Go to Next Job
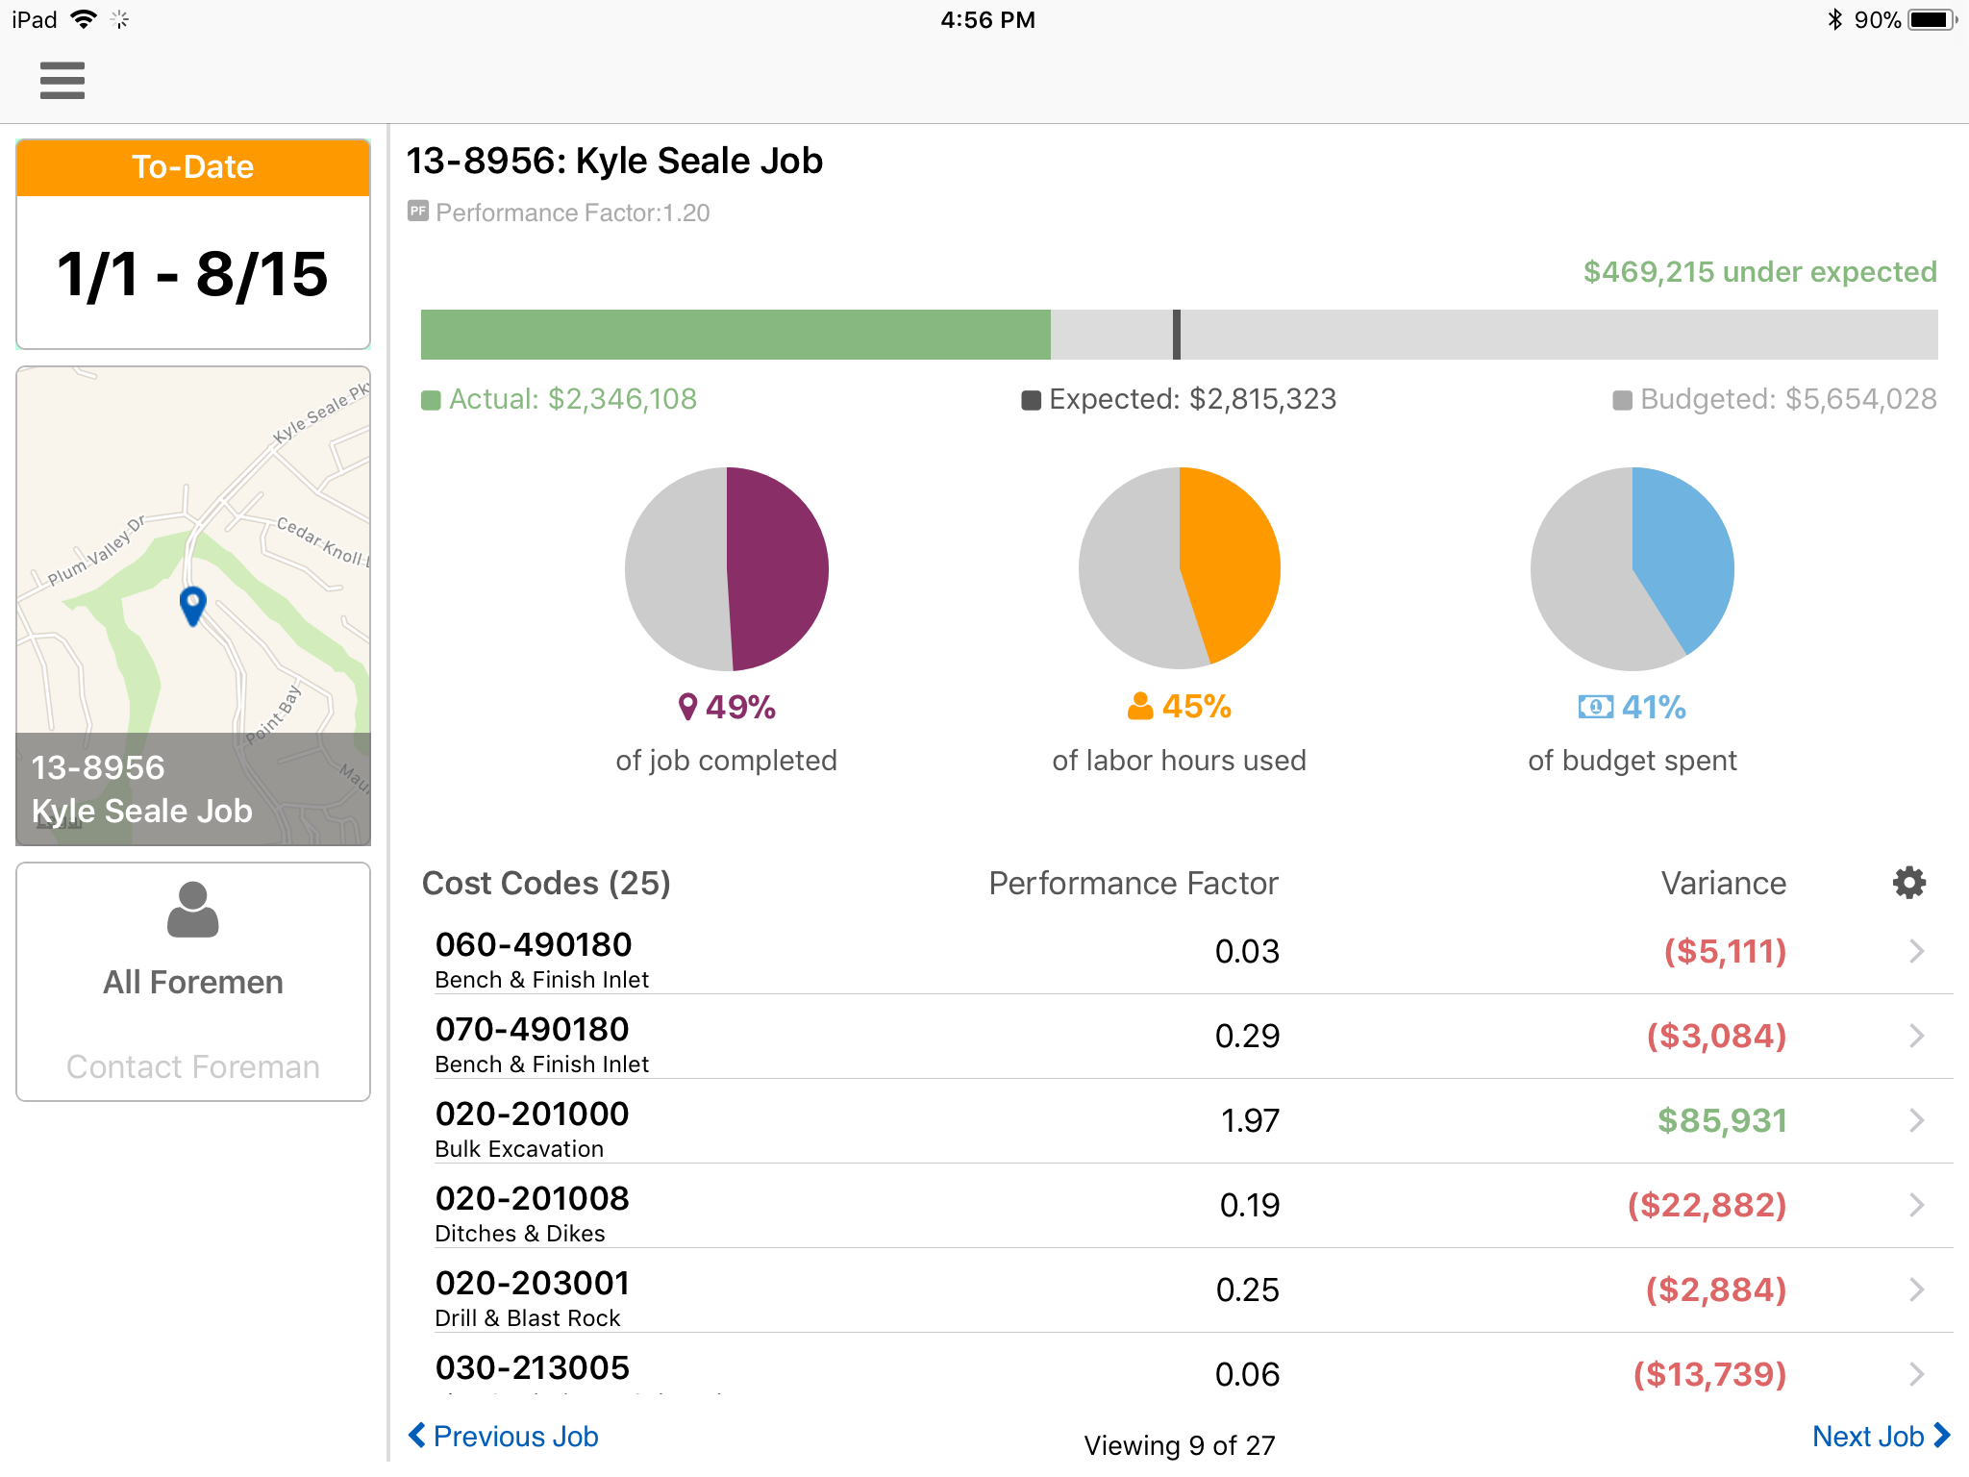1969x1477 pixels. [1880, 1436]
